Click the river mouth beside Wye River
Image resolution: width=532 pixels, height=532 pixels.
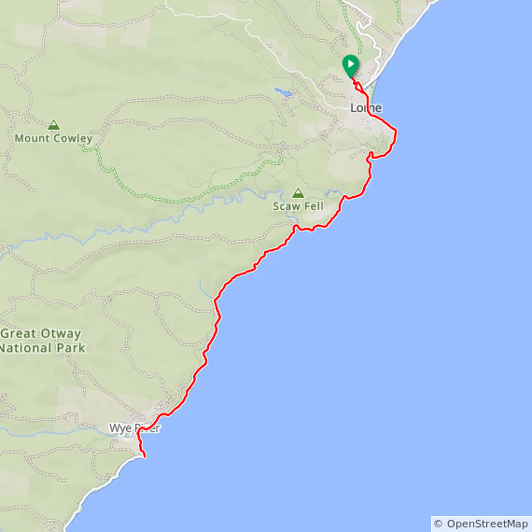(x=130, y=435)
